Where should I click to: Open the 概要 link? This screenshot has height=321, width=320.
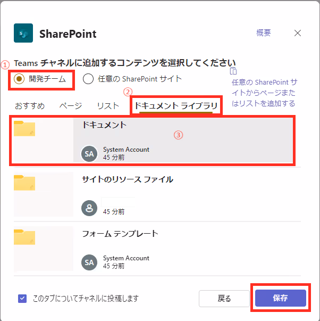point(263,33)
